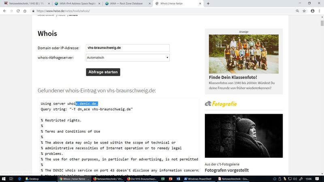The height and width of the screenshot is (182, 324).
Task: Open the Chrome three-dot menu
Action: coord(319,11)
